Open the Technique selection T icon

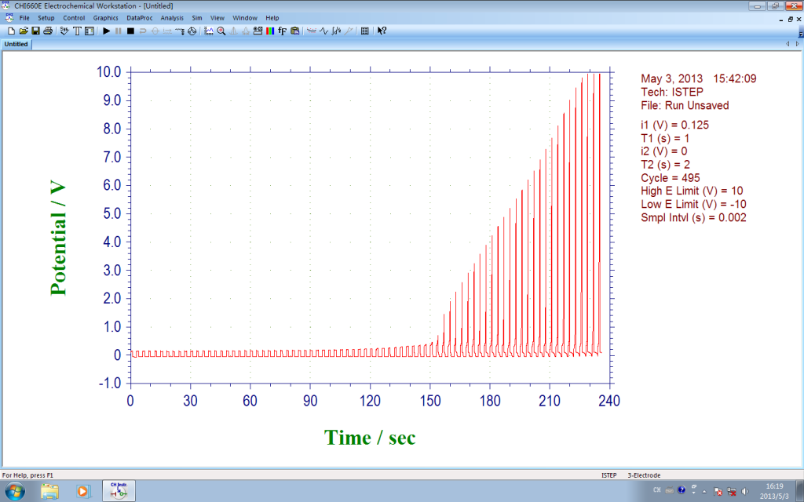[x=77, y=31]
